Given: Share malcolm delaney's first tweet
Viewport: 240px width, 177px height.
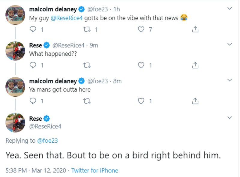Looking at the screenshot, I should [x=195, y=29].
